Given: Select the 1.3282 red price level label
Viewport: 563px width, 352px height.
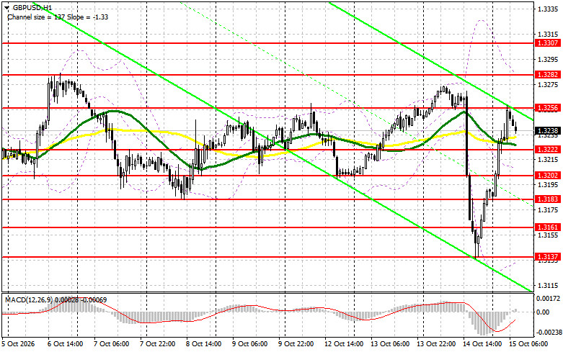Looking at the screenshot, I should 548,75.
